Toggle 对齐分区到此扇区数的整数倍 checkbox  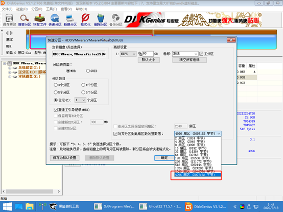(x=115, y=134)
